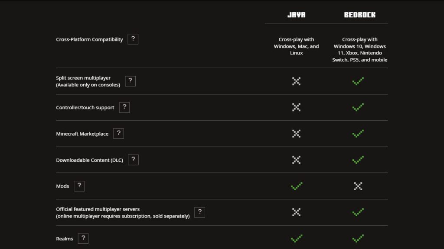The height and width of the screenshot is (249, 444).
Task: Click the green checkmark for Bedrock split screen
Action: (358, 81)
